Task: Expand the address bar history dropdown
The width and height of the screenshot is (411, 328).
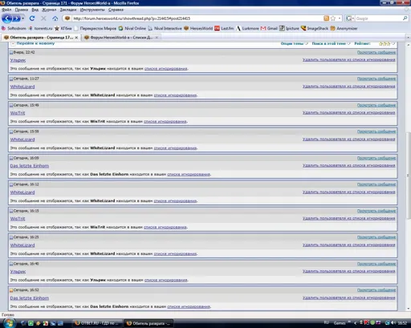Action: click(340, 18)
